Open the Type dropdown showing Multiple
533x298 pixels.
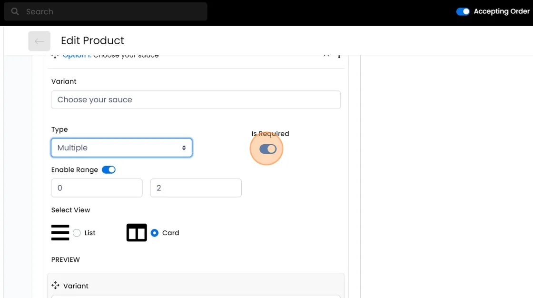coord(121,148)
